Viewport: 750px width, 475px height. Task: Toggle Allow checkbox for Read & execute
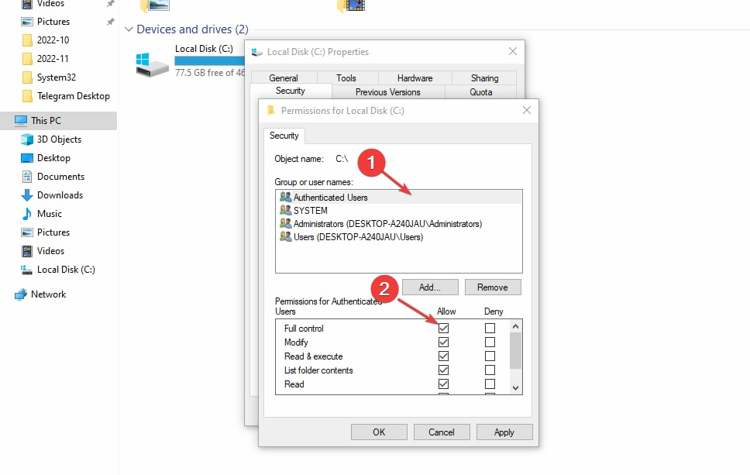coord(443,356)
